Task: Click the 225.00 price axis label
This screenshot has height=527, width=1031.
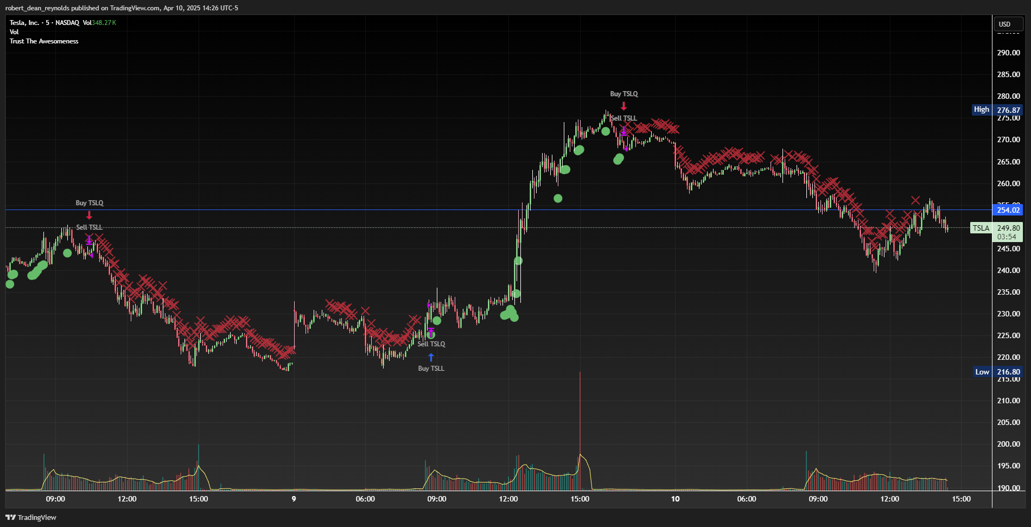Action: 1009,335
